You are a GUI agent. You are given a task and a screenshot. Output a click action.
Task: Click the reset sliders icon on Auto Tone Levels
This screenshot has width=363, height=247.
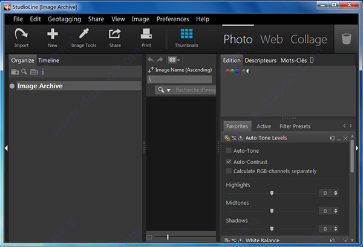[x=234, y=138]
